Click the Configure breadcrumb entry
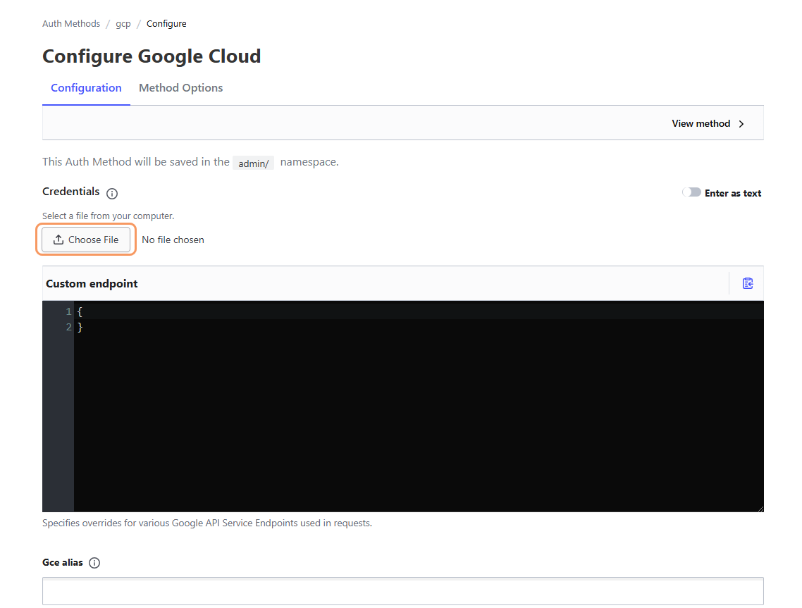Image resolution: width=802 pixels, height=608 pixels. coord(166,23)
